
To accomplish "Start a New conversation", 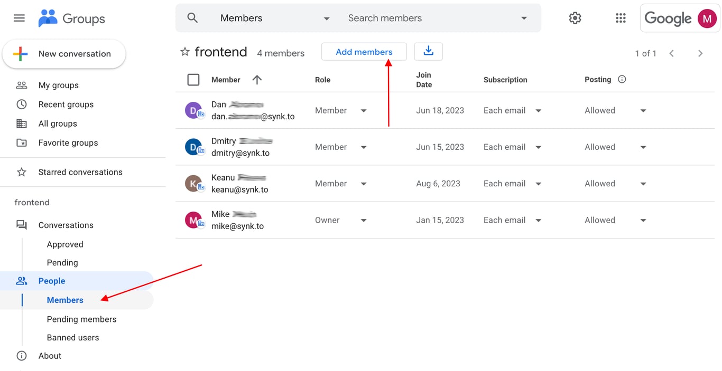I will pos(64,54).
